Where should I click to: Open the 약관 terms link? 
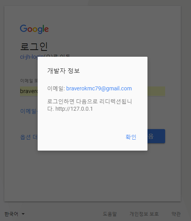pyautogui.click(x=176, y=214)
